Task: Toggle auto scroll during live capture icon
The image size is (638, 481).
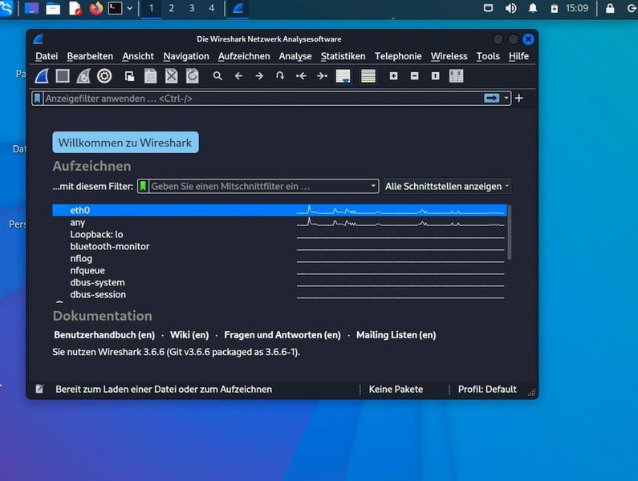Action: [x=343, y=76]
